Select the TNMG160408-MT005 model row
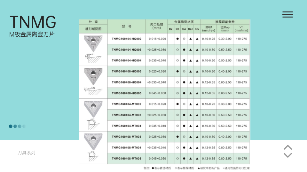 [x=126, y=159]
